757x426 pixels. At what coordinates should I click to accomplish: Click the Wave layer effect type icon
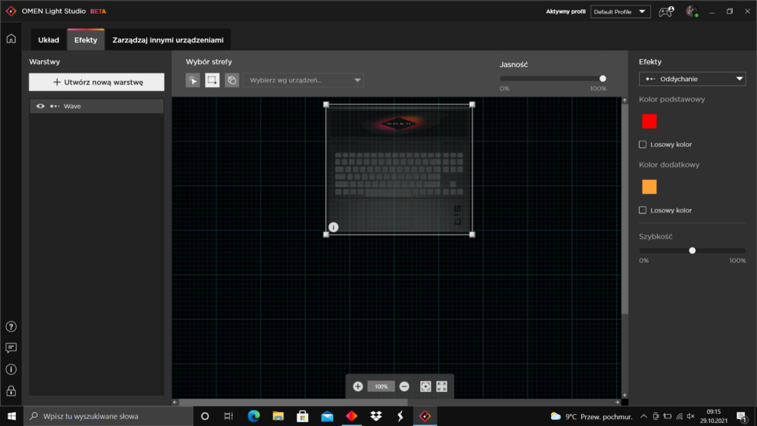pos(55,106)
